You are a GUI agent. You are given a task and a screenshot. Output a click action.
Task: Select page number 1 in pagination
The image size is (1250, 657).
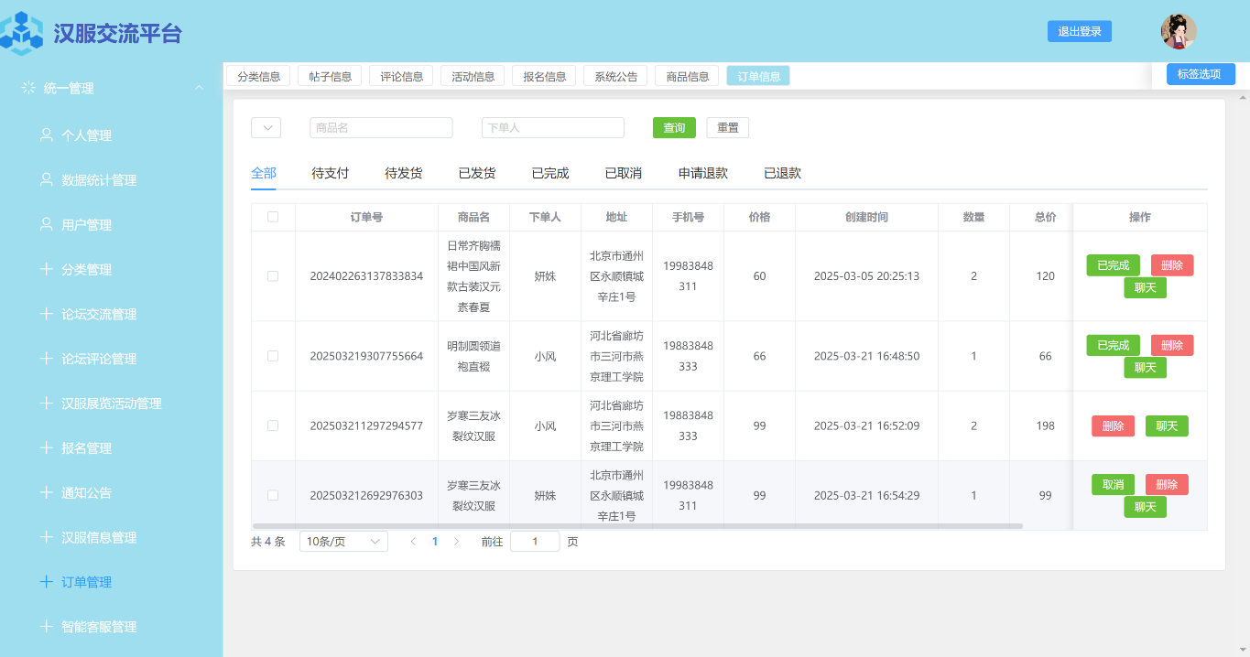click(435, 542)
